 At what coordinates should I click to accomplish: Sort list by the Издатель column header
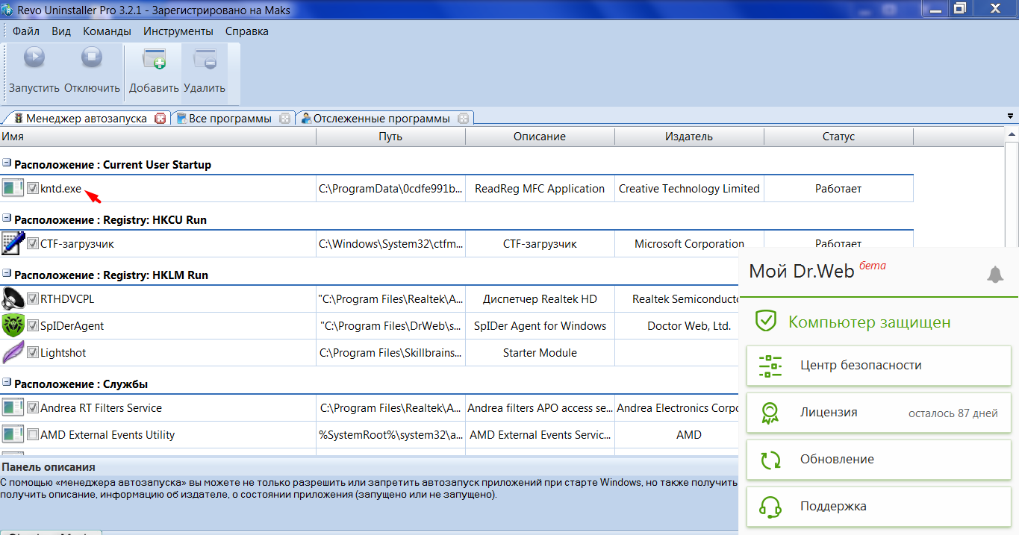click(688, 137)
